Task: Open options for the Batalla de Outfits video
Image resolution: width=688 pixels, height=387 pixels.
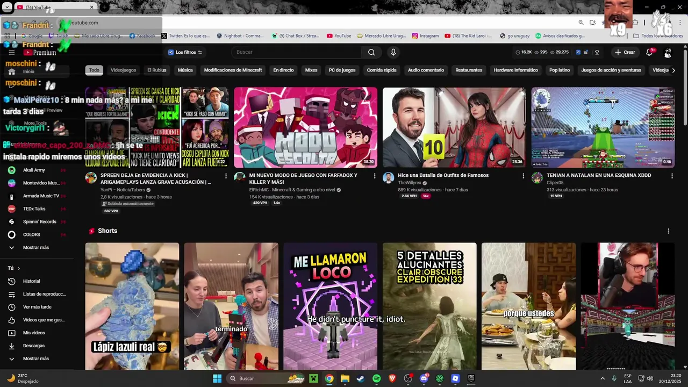Action: click(524, 176)
